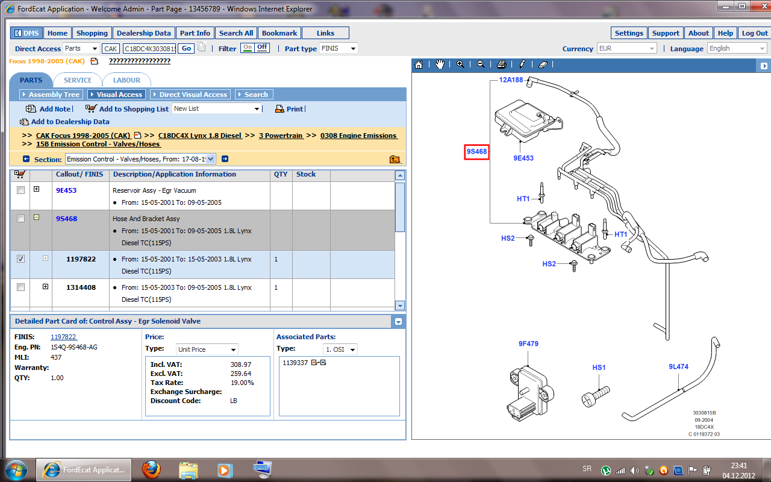Click the Add to Dealership Data icon
This screenshot has height=482, width=771.
(x=24, y=122)
